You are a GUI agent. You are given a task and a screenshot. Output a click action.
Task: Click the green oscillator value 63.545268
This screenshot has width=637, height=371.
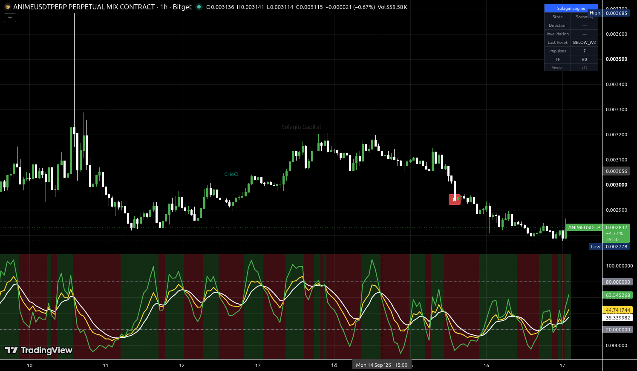[618, 295]
